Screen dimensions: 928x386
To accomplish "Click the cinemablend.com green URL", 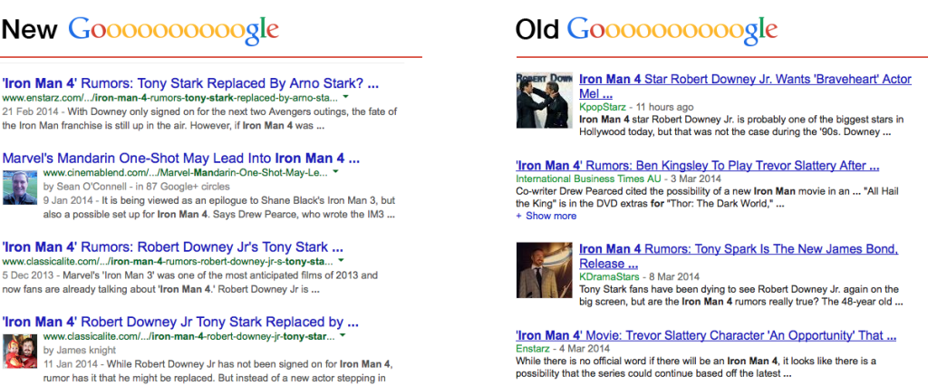I will (185, 173).
